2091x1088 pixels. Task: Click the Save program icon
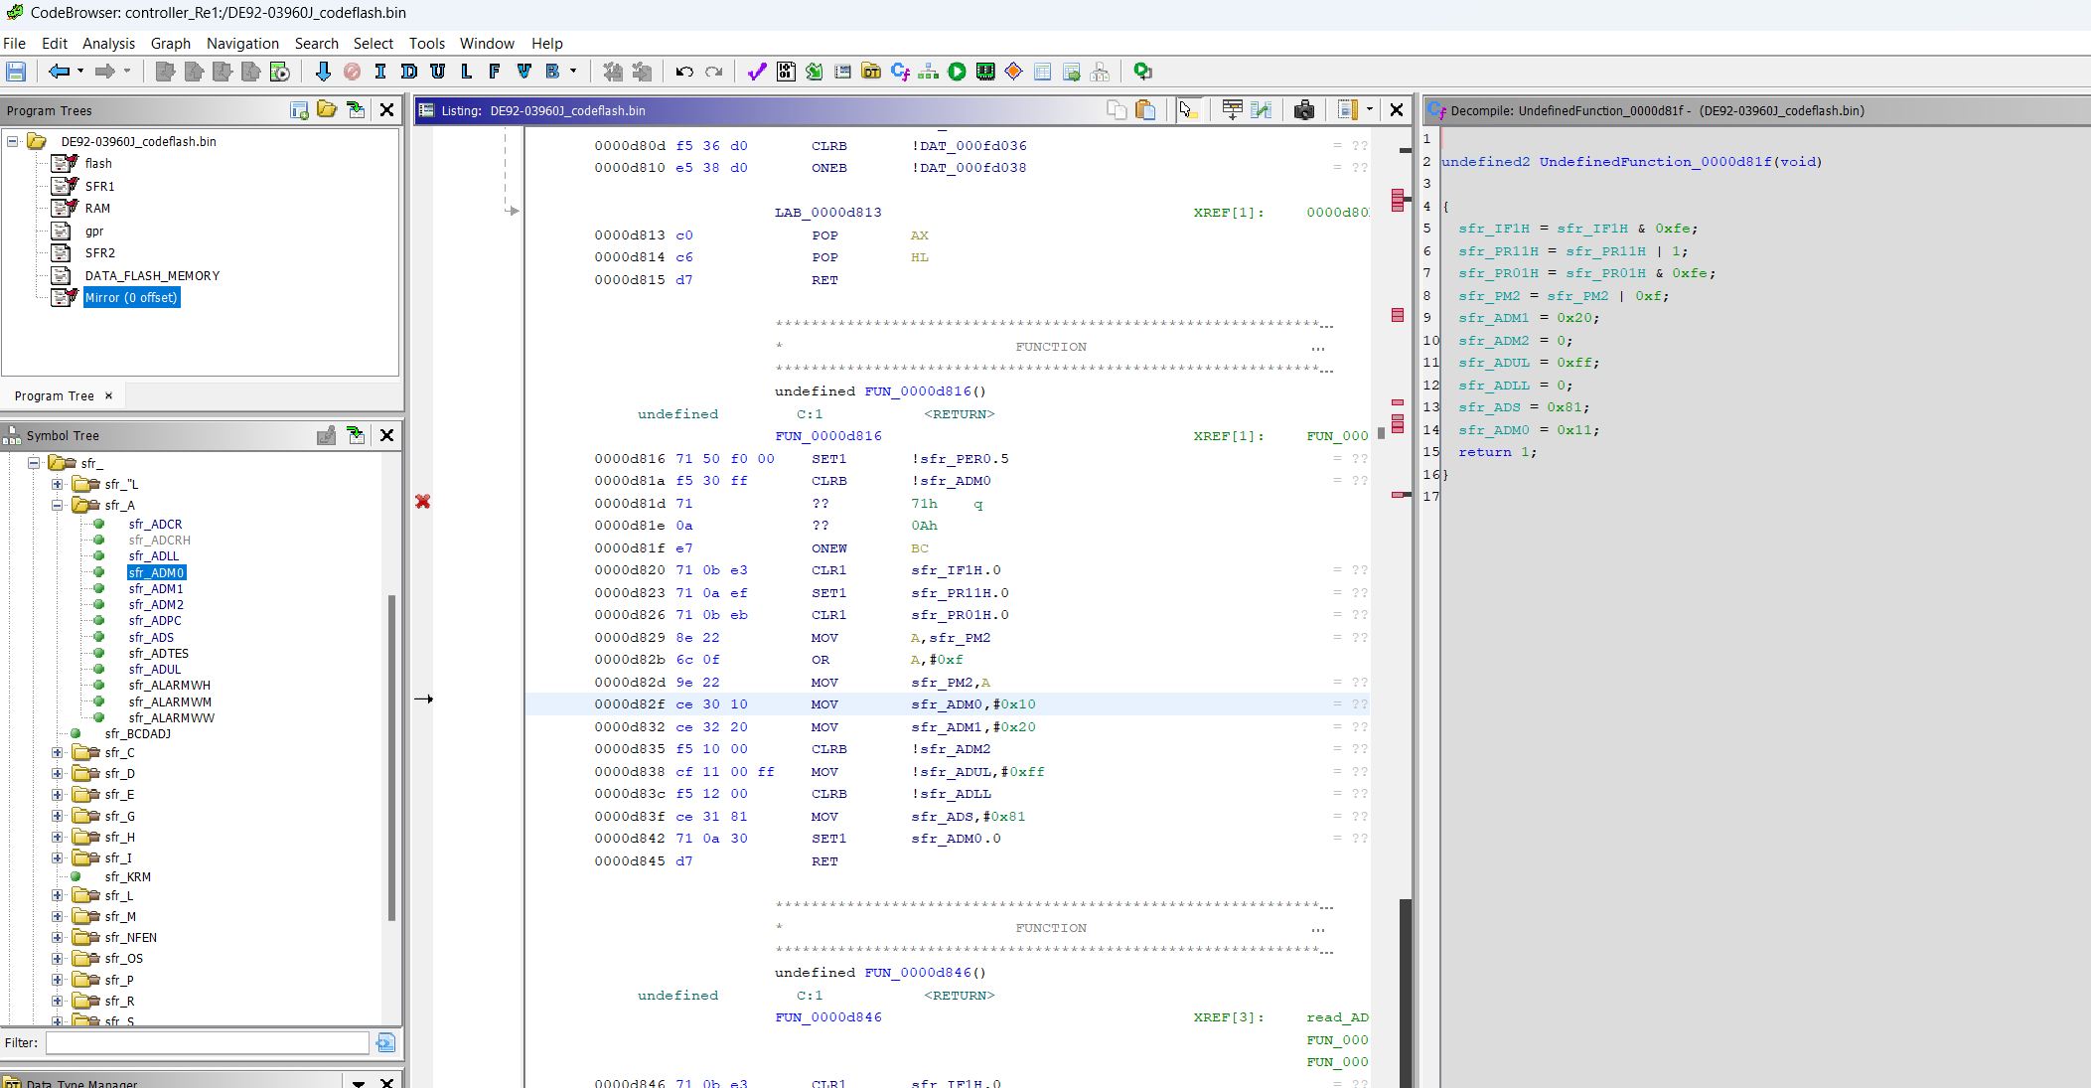tap(16, 72)
